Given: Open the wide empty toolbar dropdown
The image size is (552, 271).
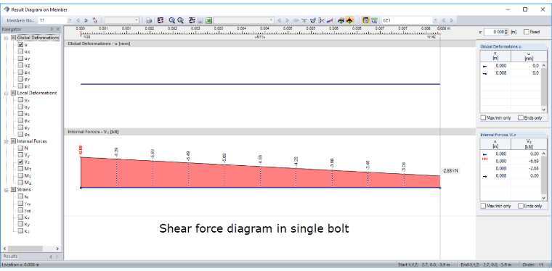Looking at the screenshot, I should [x=272, y=20].
